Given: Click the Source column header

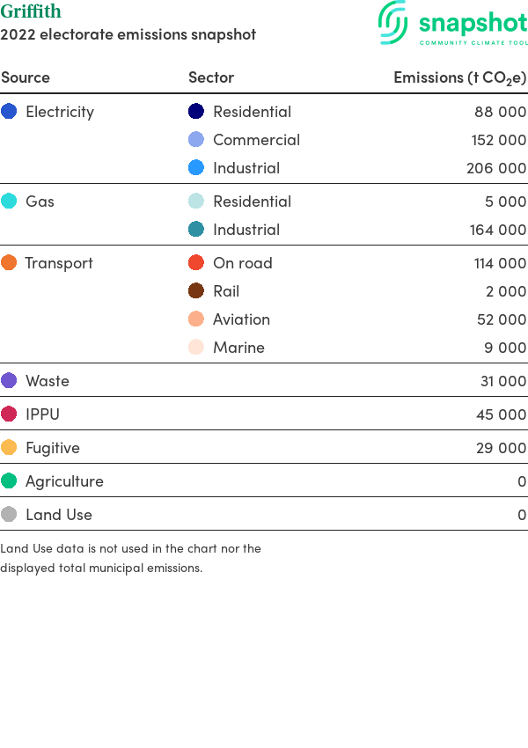Looking at the screenshot, I should coord(26,77).
